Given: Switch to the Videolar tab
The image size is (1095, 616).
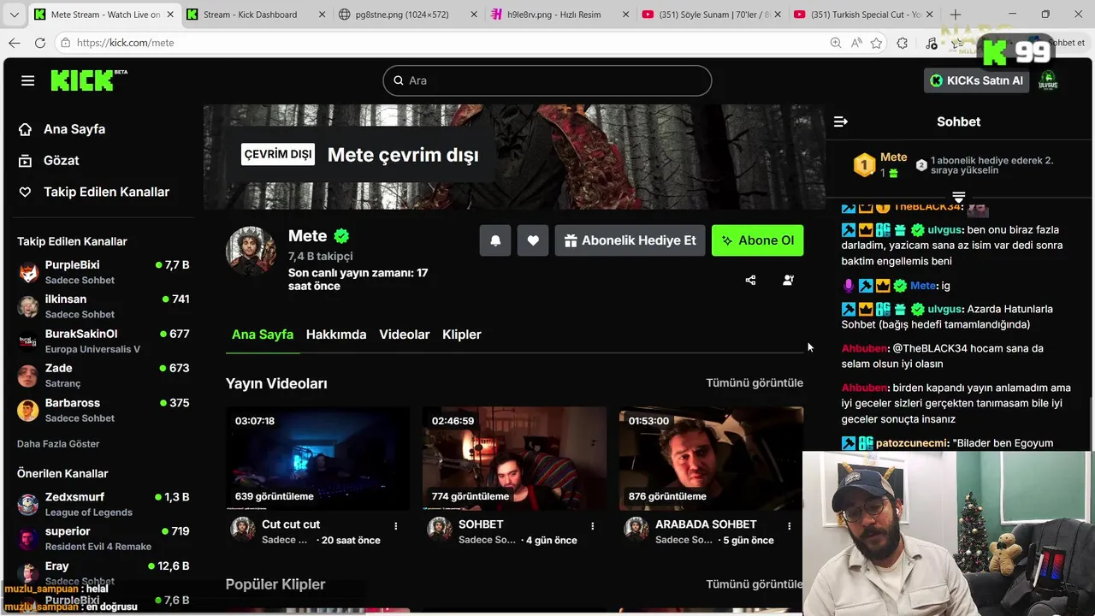Looking at the screenshot, I should point(405,335).
